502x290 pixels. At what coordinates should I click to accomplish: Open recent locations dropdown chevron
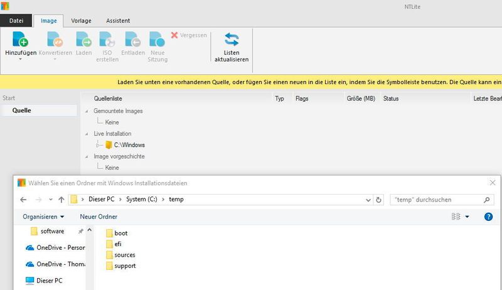[51, 200]
